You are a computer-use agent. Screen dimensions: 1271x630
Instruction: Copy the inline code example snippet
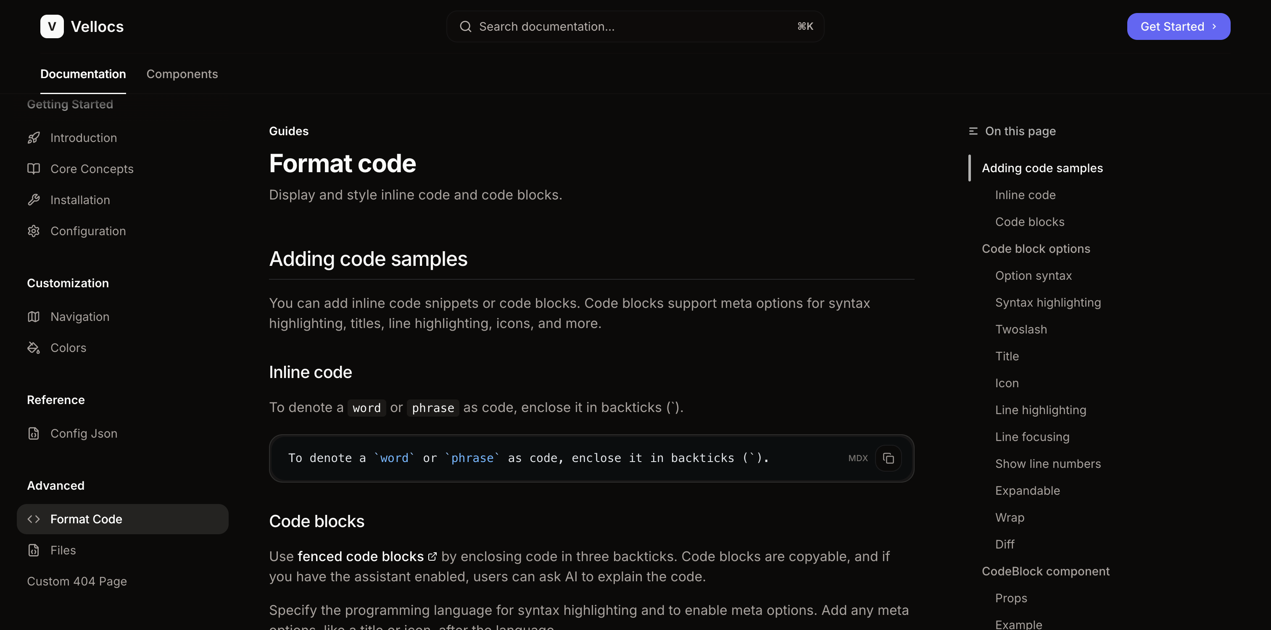click(888, 458)
